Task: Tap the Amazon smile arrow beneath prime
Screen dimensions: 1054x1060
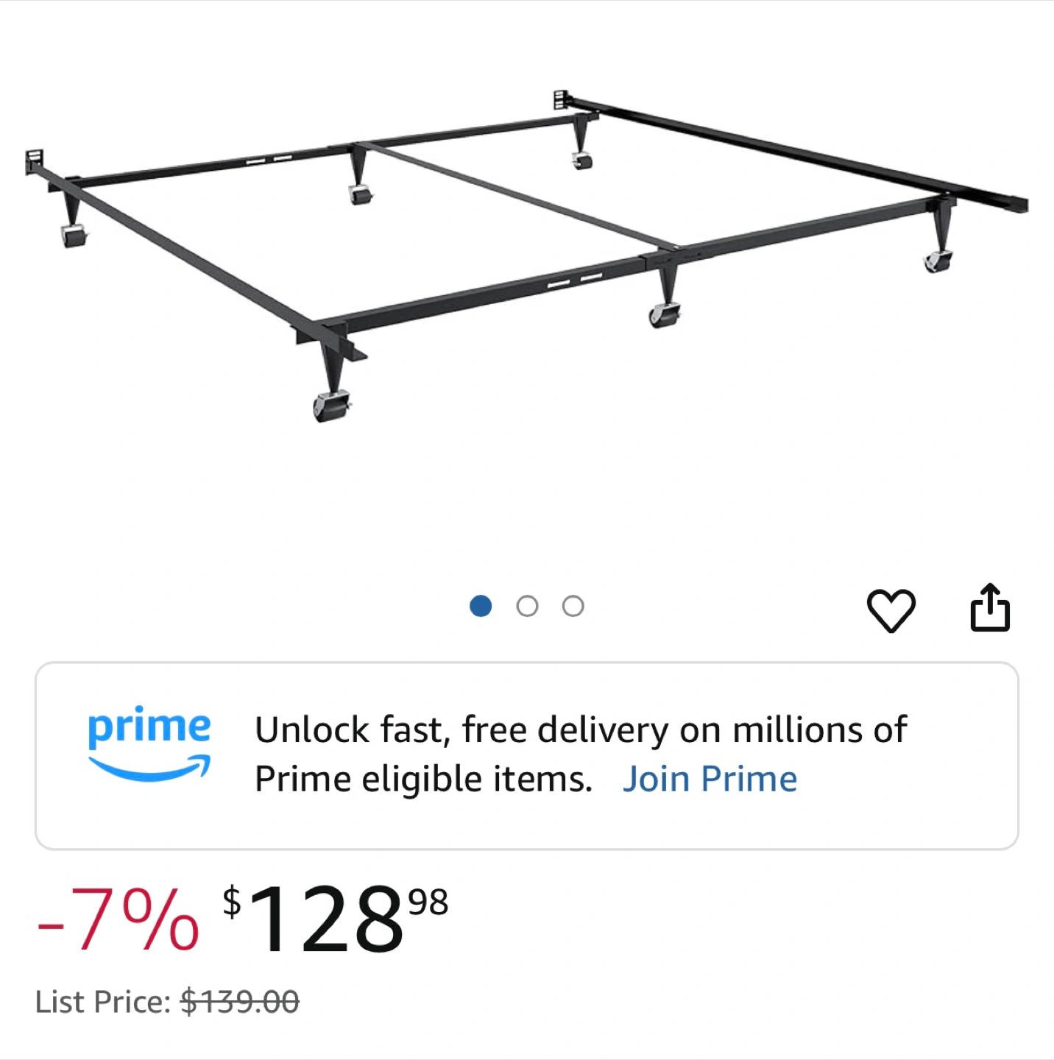Action: [x=149, y=768]
